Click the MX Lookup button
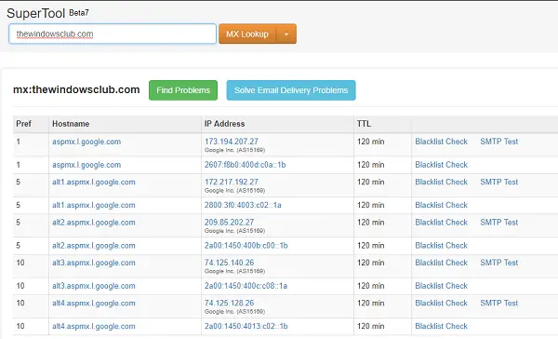 click(247, 34)
